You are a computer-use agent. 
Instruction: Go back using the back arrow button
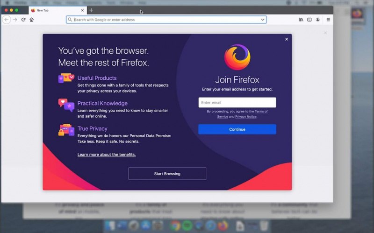7,20
